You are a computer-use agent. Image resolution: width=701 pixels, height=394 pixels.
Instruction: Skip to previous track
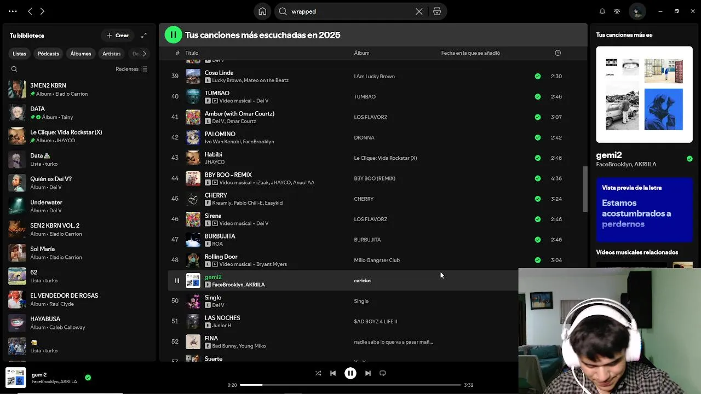coord(333,373)
